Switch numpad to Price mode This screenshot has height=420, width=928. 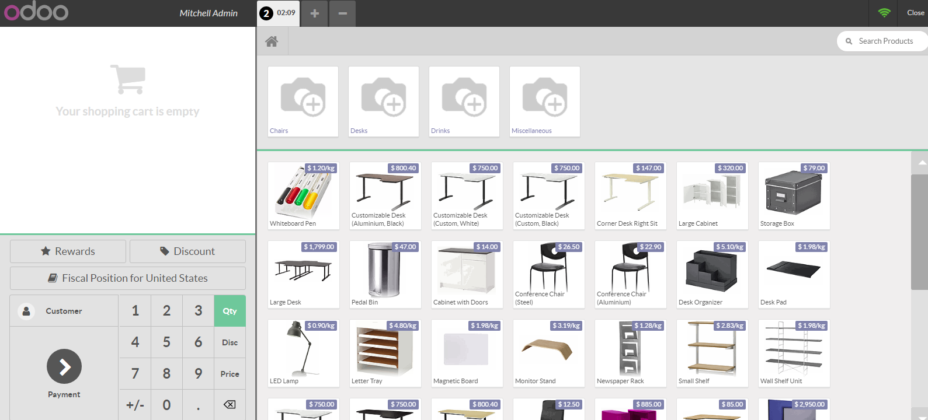coord(230,374)
